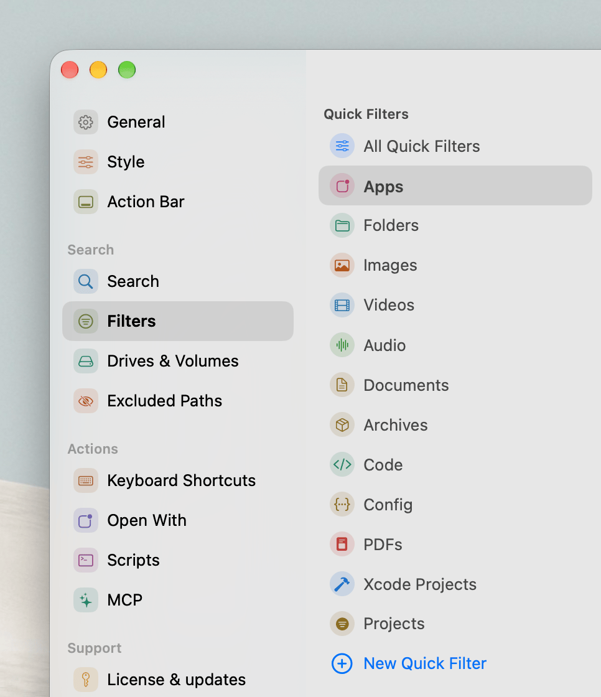Click the curly braces Config icon

tap(342, 505)
